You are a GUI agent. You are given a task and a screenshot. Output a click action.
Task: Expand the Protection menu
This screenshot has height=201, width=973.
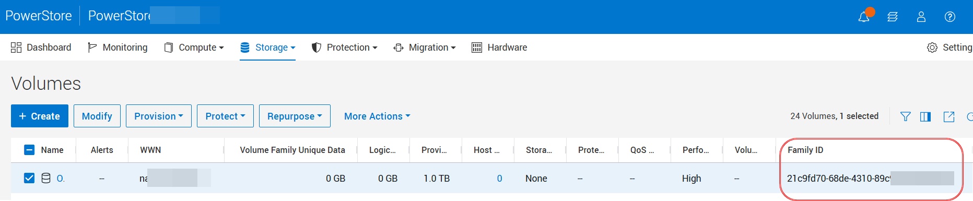click(344, 48)
